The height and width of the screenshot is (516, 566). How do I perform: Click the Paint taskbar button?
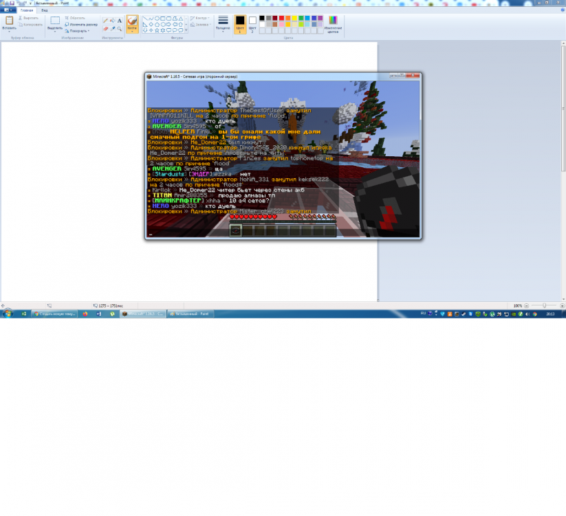191,314
